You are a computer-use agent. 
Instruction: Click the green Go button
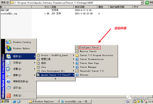click(147, 3)
